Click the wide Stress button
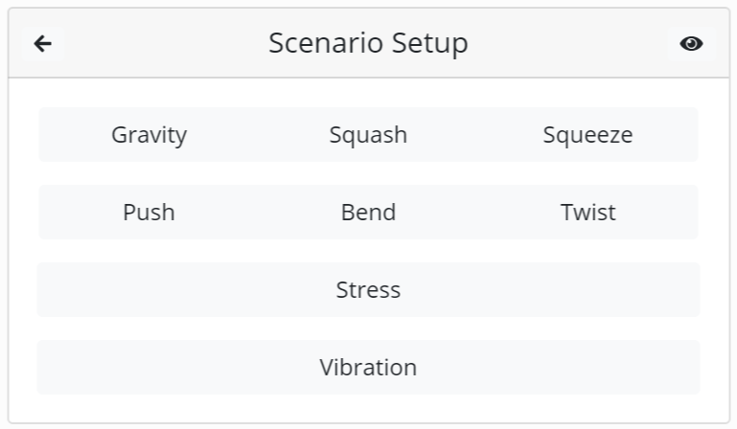 point(368,290)
